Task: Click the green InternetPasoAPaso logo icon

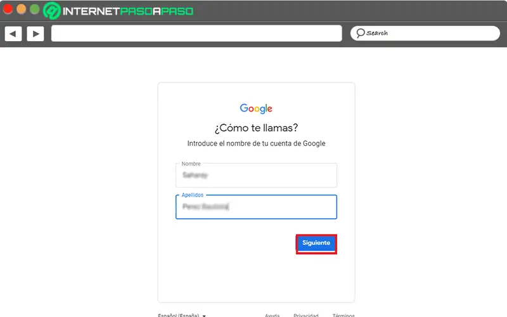Action: pyautogui.click(x=52, y=11)
